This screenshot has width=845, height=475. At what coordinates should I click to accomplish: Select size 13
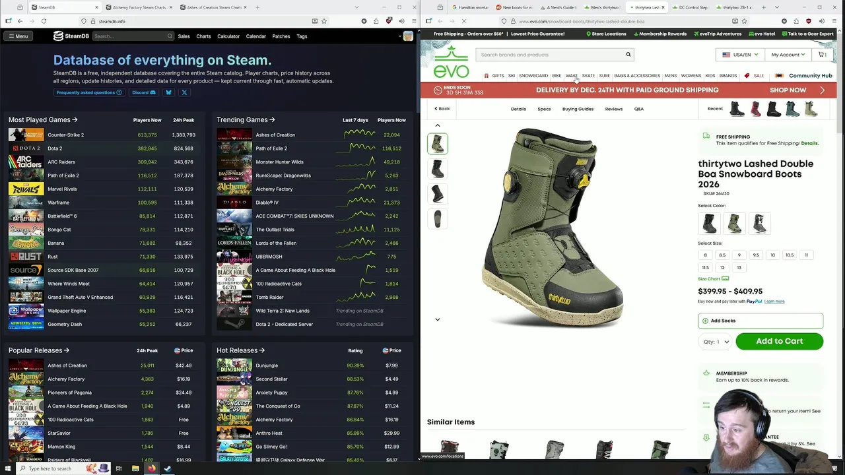point(739,267)
